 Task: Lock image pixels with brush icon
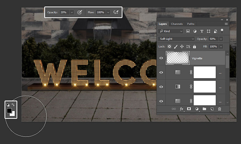point(175,47)
